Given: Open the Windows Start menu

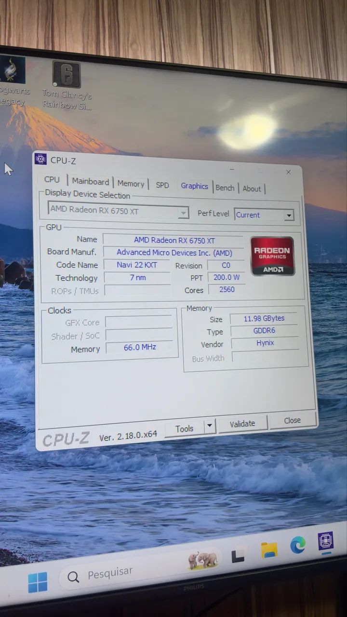Looking at the screenshot, I should [38, 582].
